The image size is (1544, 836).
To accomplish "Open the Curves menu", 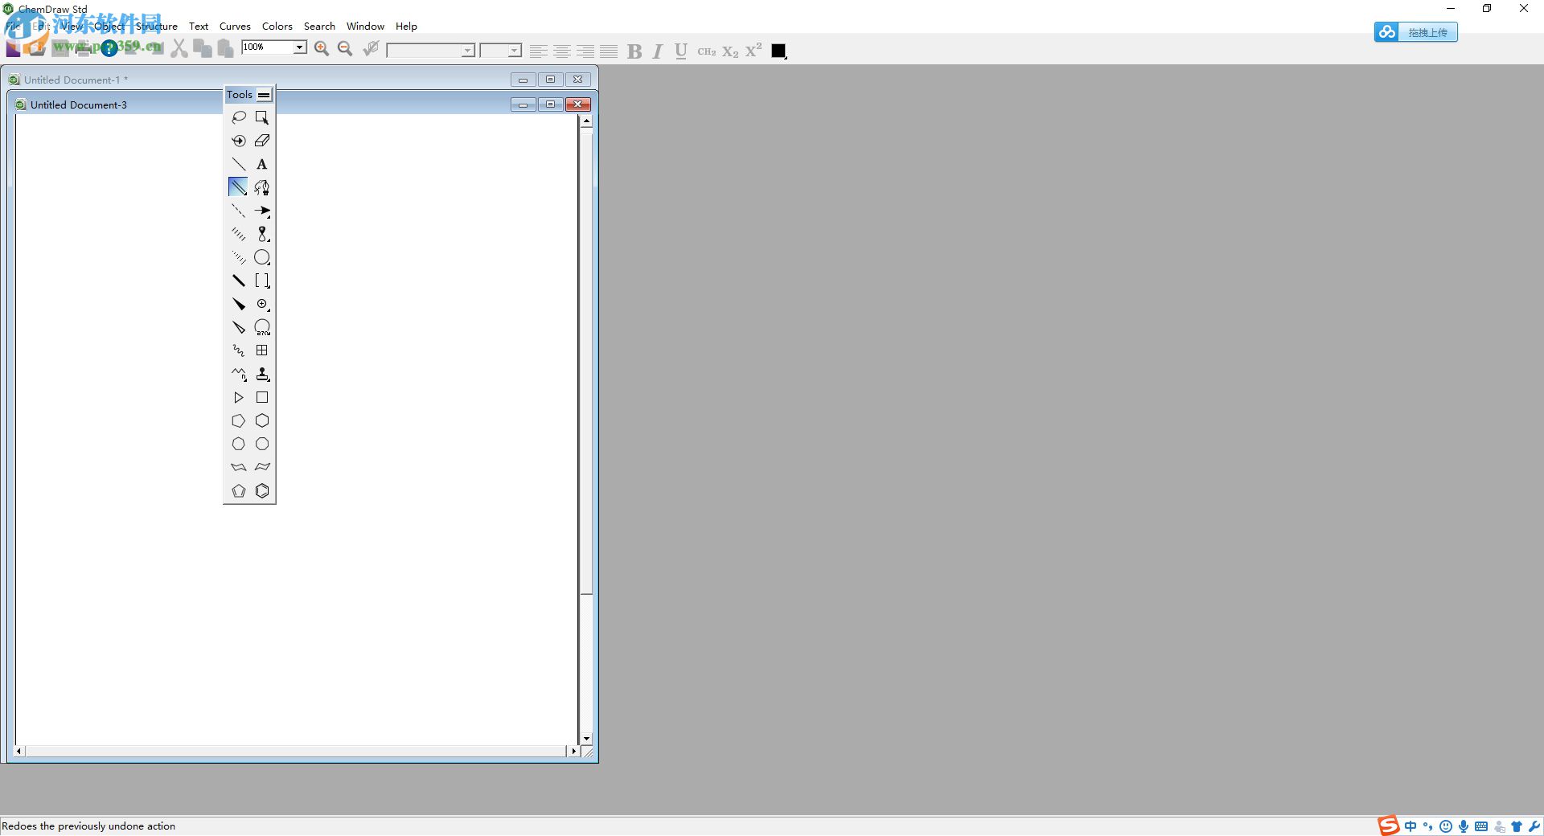I will pos(235,27).
